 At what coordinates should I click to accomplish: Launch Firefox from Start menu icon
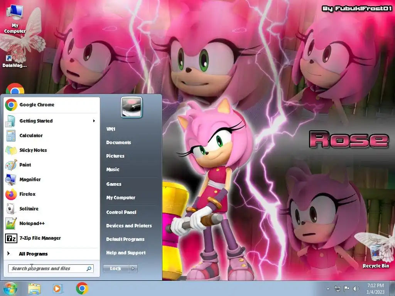(x=11, y=194)
